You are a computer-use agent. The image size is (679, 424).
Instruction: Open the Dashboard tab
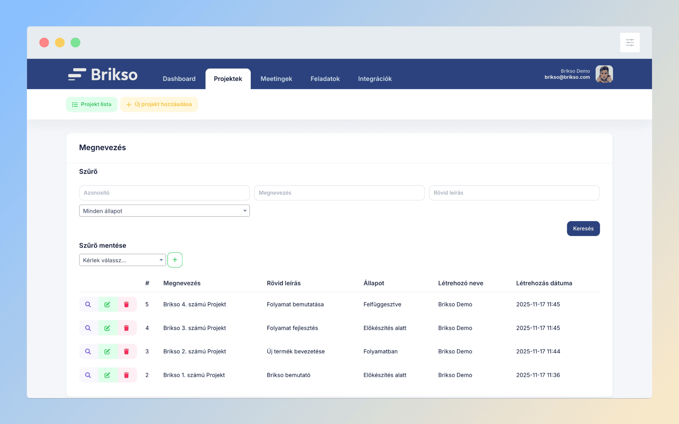pyautogui.click(x=179, y=79)
